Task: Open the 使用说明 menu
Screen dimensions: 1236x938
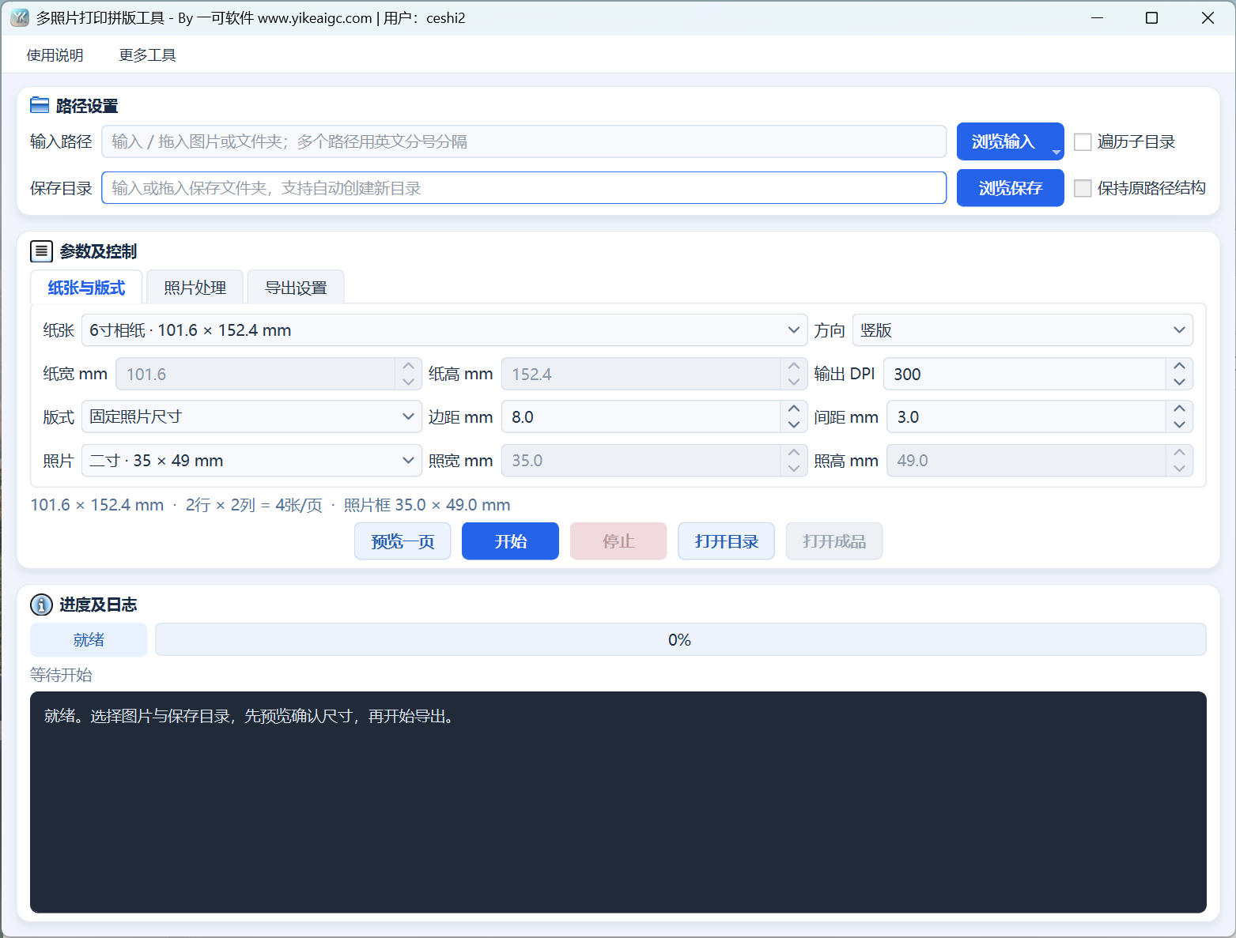Action: (x=55, y=55)
